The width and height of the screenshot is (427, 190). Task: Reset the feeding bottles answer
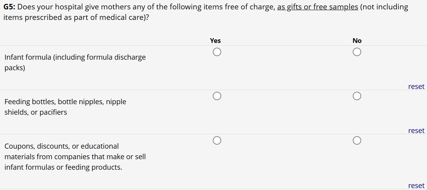[x=416, y=131]
